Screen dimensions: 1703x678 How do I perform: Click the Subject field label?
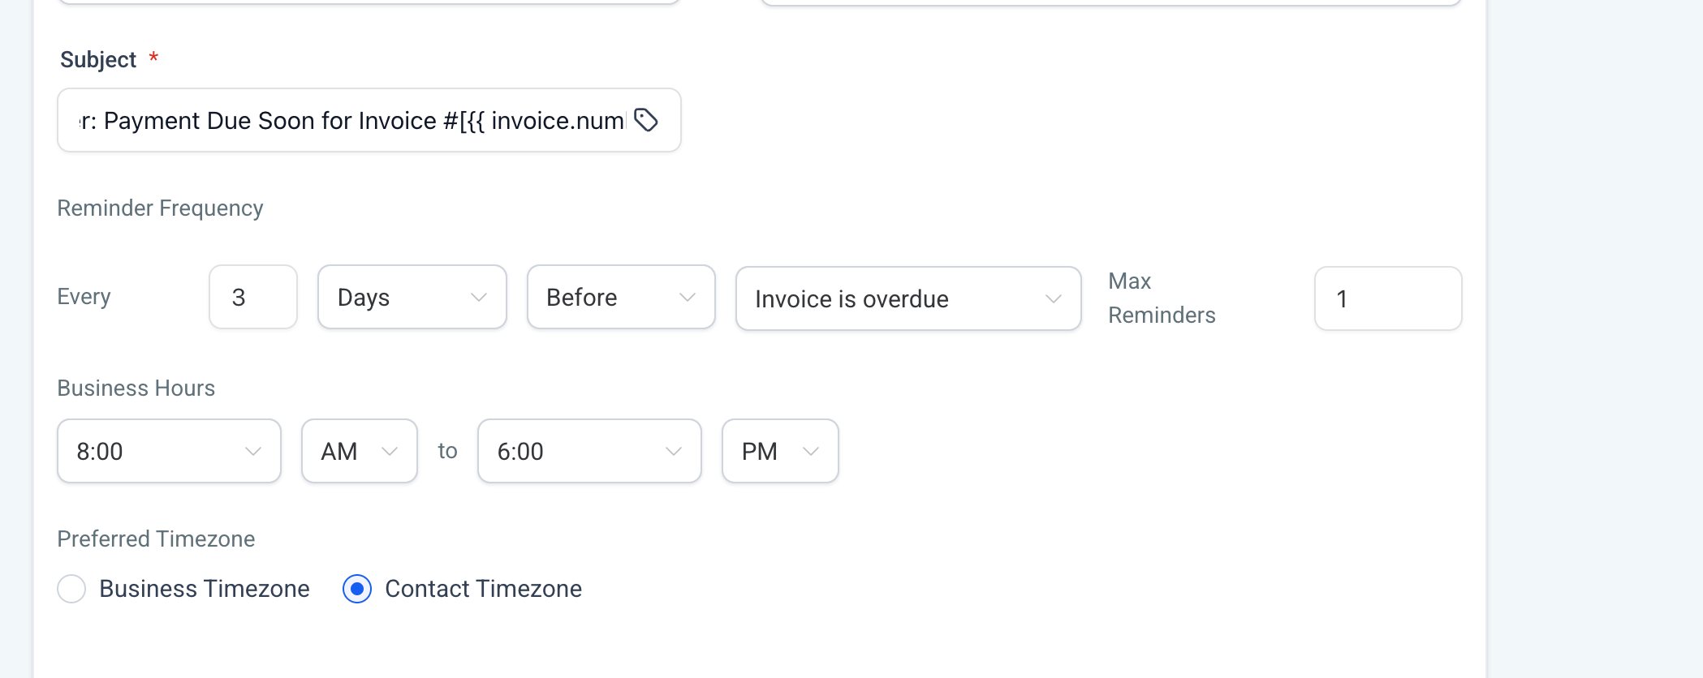(x=98, y=60)
